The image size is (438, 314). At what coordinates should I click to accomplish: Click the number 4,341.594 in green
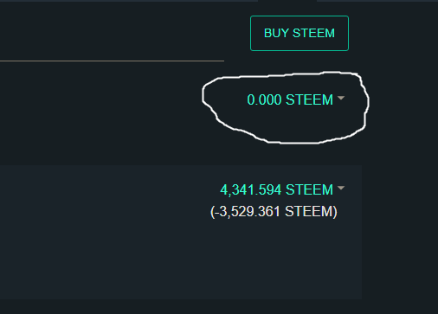coord(251,189)
